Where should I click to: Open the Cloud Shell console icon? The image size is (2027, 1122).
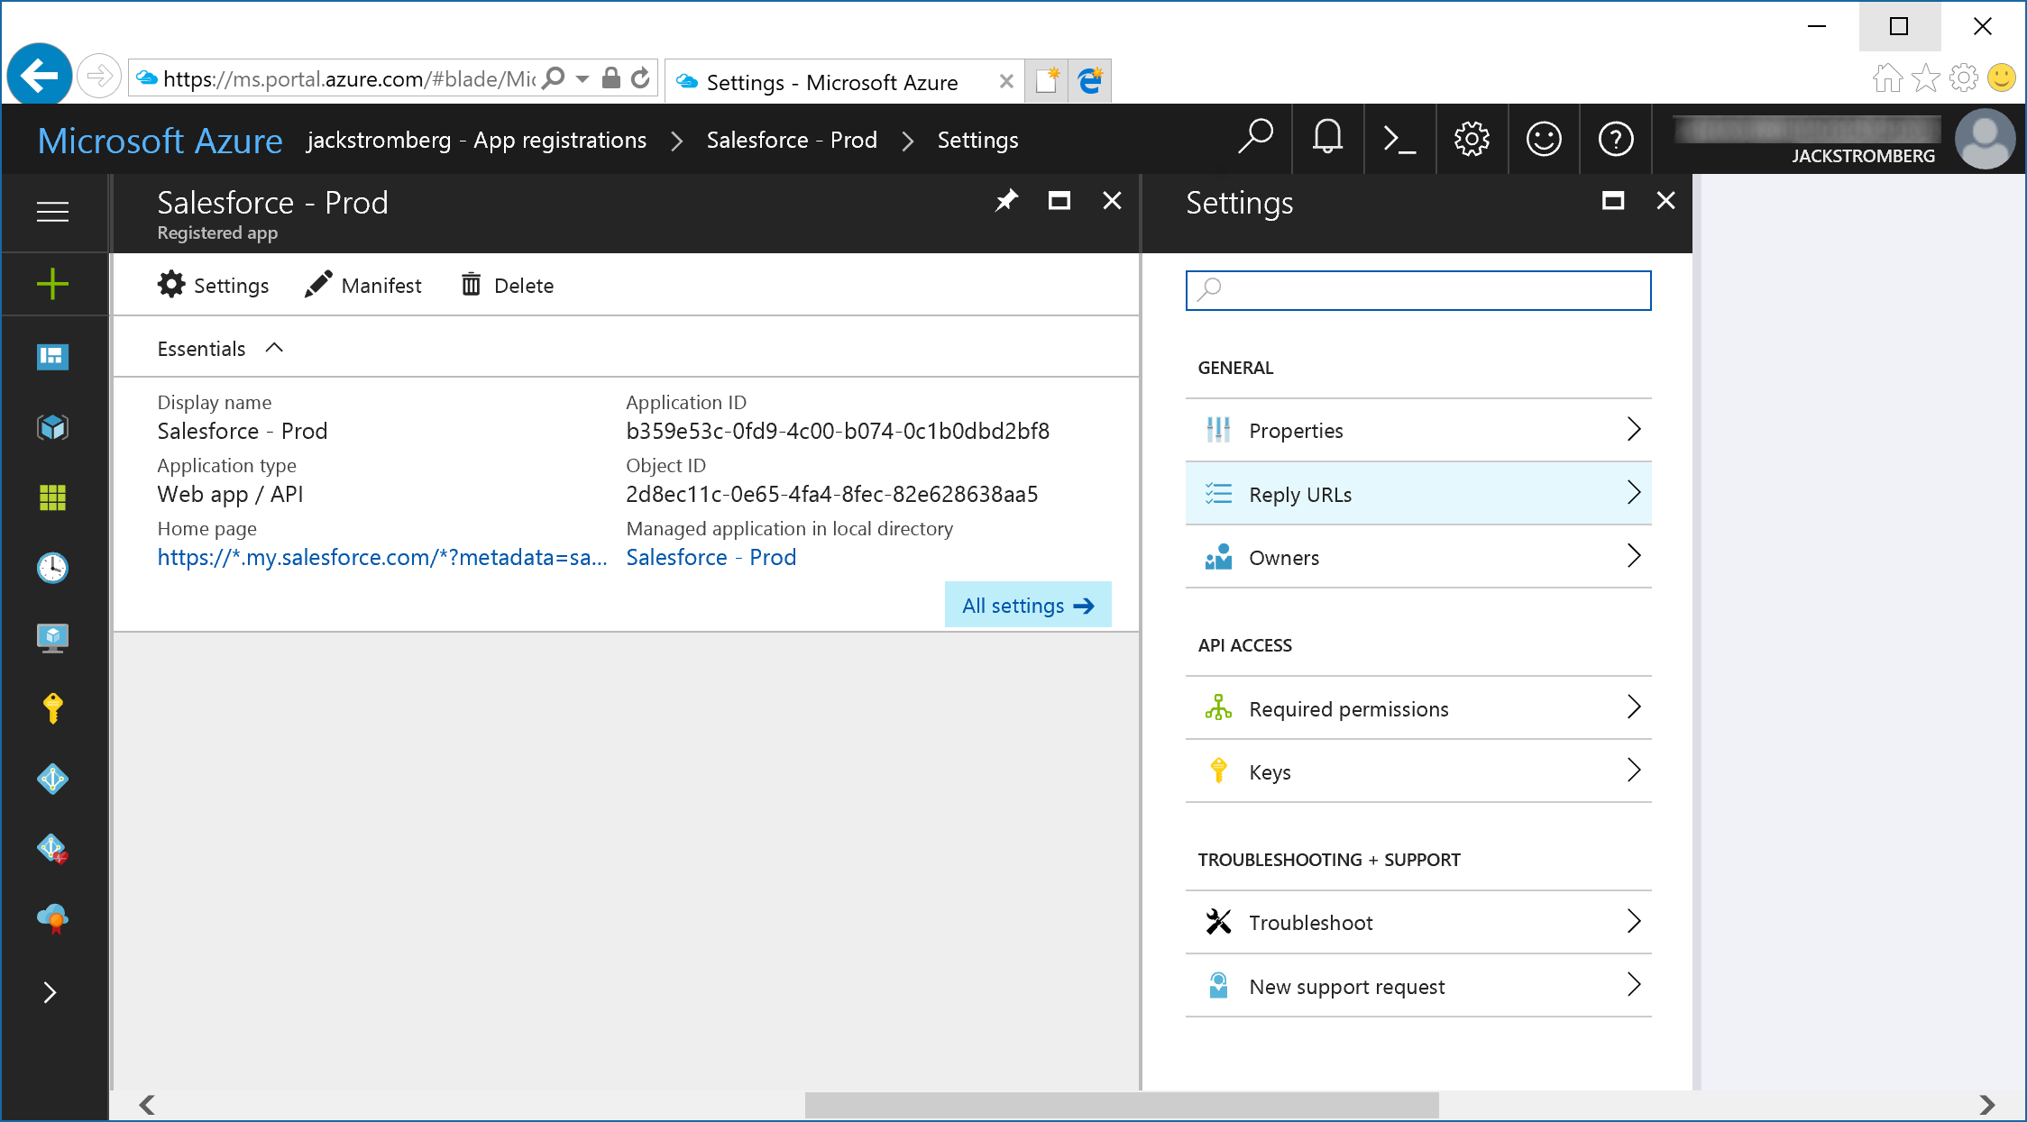pos(1399,139)
